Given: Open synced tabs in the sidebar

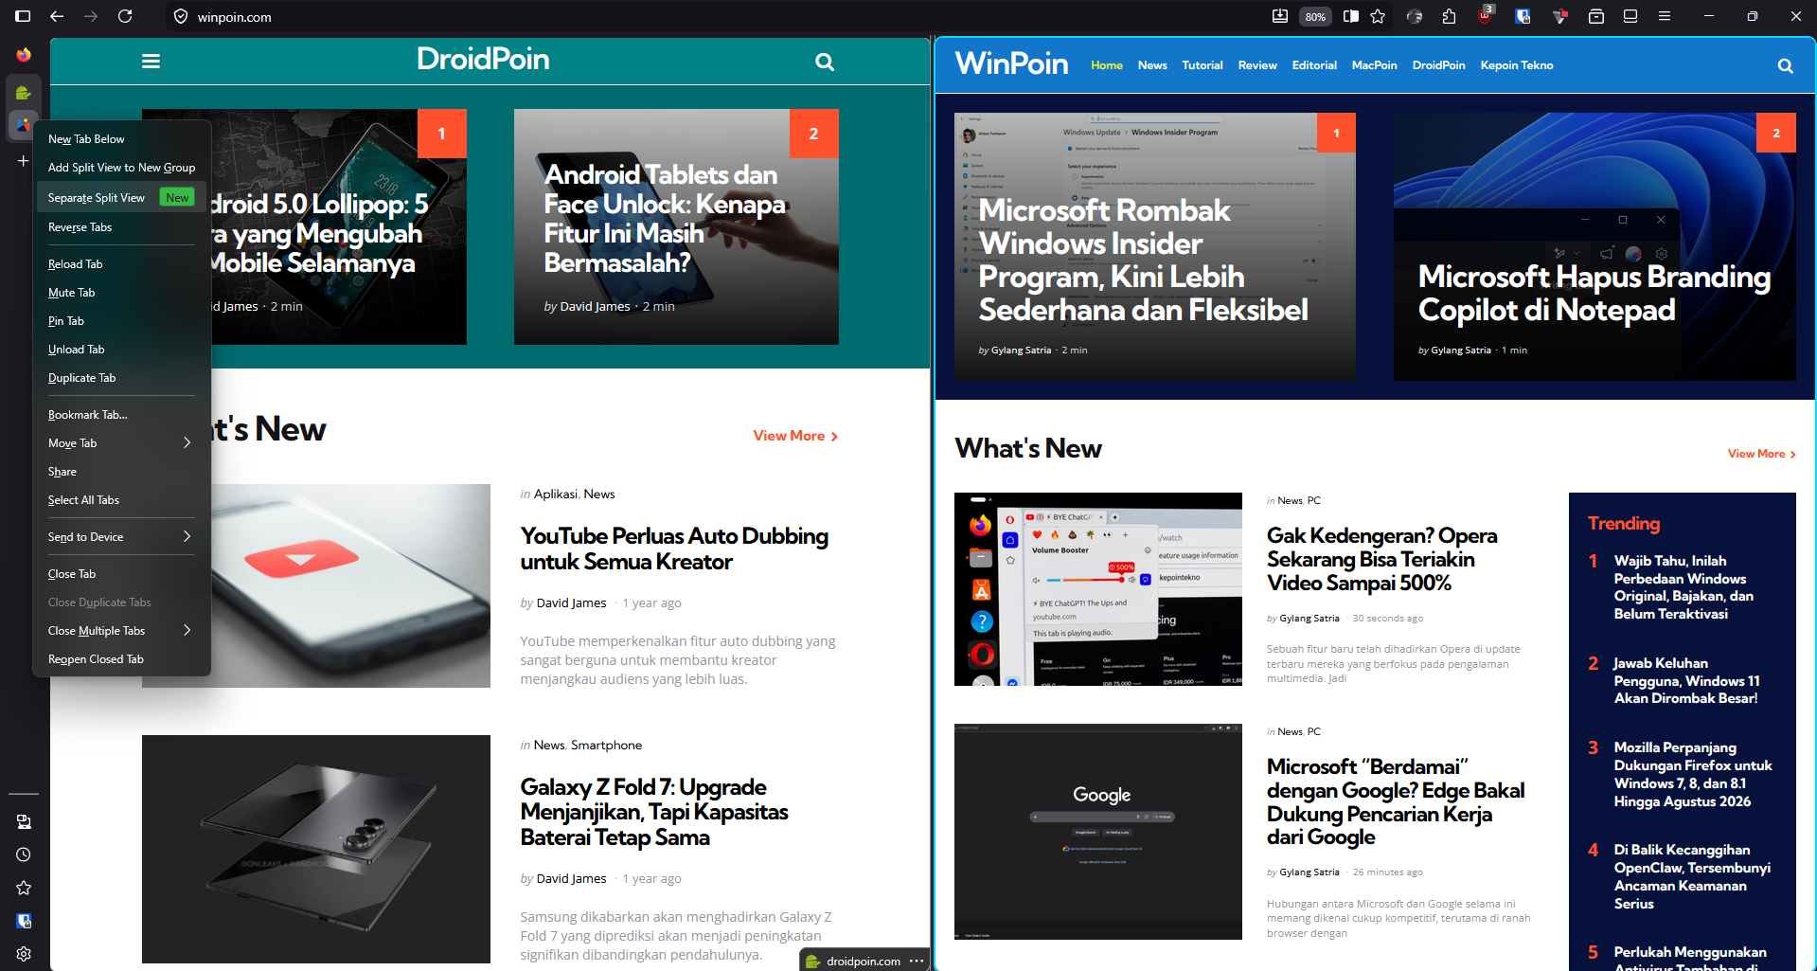Looking at the screenshot, I should (x=24, y=821).
